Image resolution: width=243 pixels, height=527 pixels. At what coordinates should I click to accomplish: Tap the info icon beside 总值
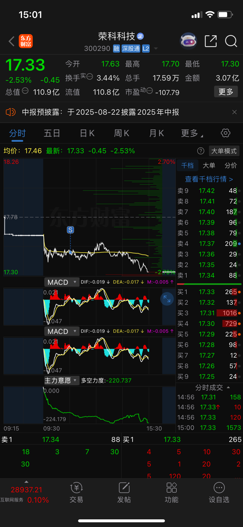click(25, 91)
